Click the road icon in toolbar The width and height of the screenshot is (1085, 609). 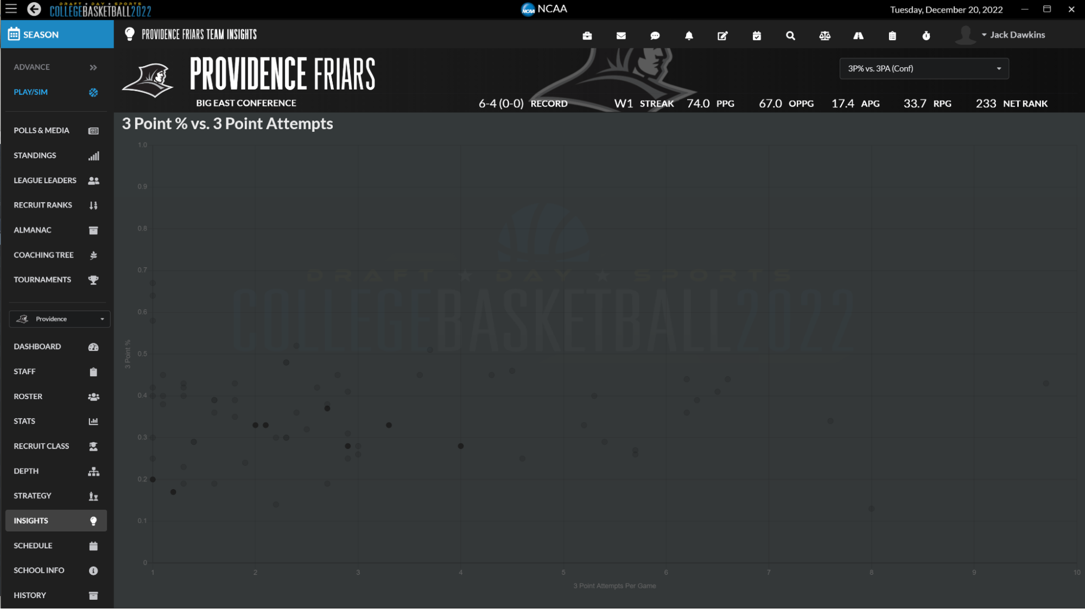pyautogui.click(x=858, y=35)
